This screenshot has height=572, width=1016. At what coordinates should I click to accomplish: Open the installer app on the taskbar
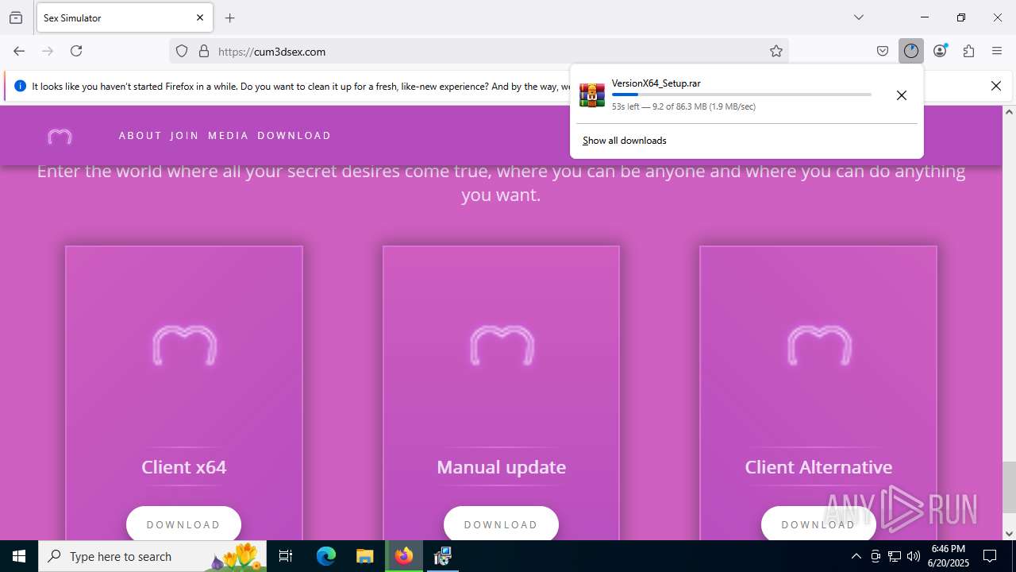[x=443, y=556]
